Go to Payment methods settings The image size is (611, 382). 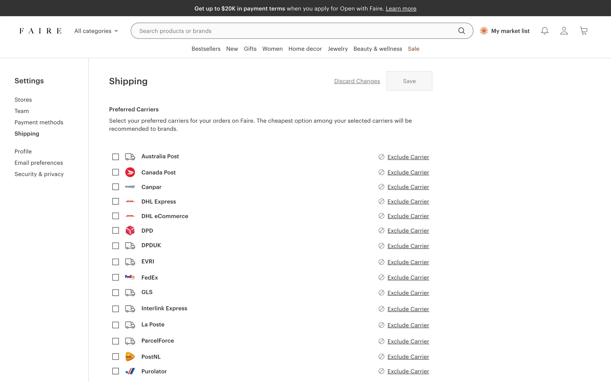(39, 122)
